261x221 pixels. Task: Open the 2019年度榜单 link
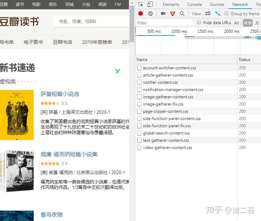(x=97, y=42)
